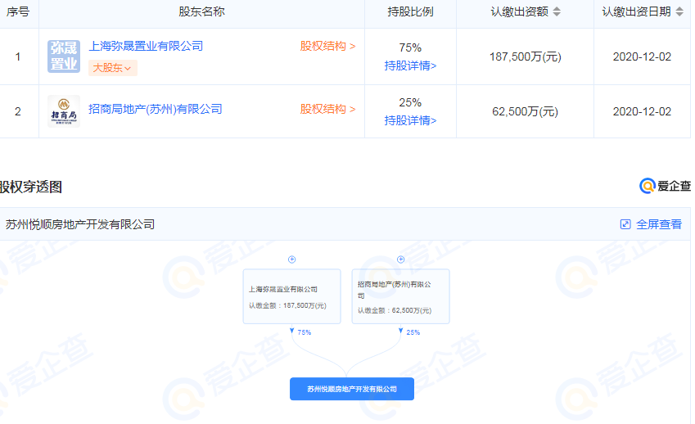Screen dimensions: 695x424
Task: Click 全屏查看 to view fullscreen
Action: coord(659,224)
